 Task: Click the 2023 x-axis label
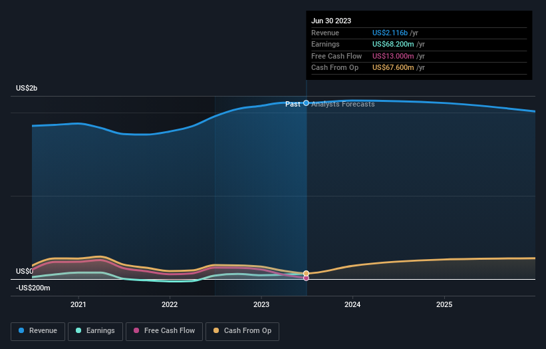pyautogui.click(x=261, y=304)
